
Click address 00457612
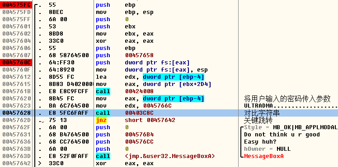16,77
